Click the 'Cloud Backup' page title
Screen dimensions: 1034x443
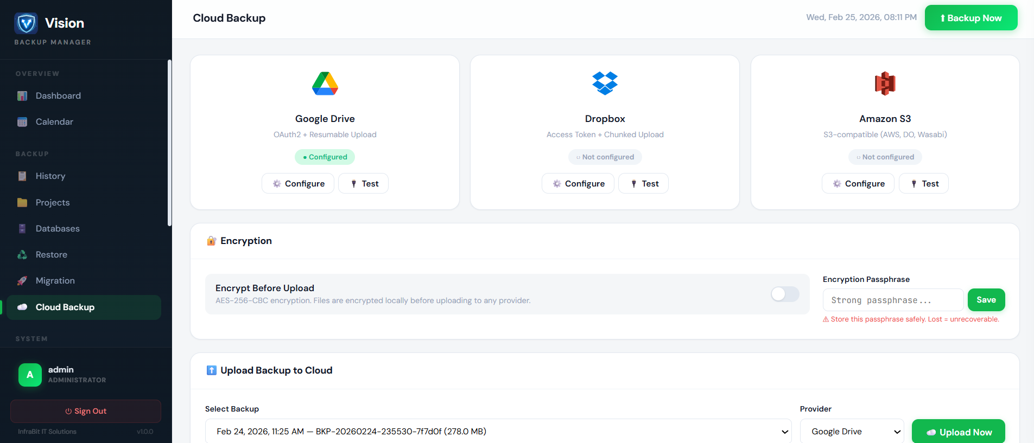pyautogui.click(x=229, y=18)
